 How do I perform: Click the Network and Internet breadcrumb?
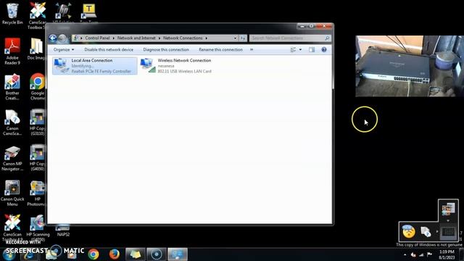tap(136, 38)
